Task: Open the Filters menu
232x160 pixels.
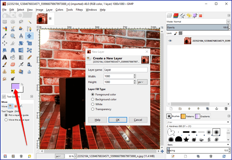Action: click(x=79, y=10)
